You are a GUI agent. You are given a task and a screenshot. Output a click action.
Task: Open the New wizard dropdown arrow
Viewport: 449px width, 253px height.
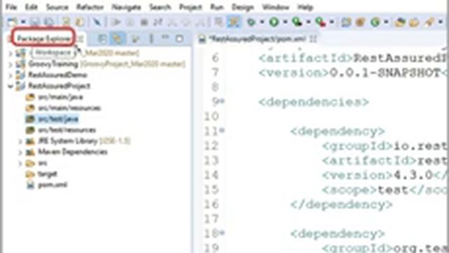(x=23, y=22)
